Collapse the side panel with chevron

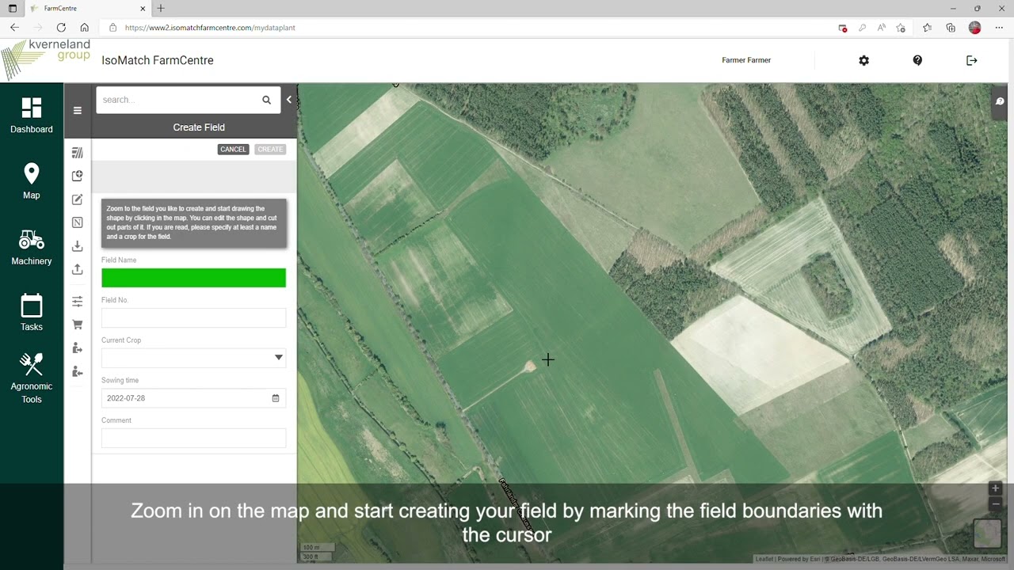point(289,100)
